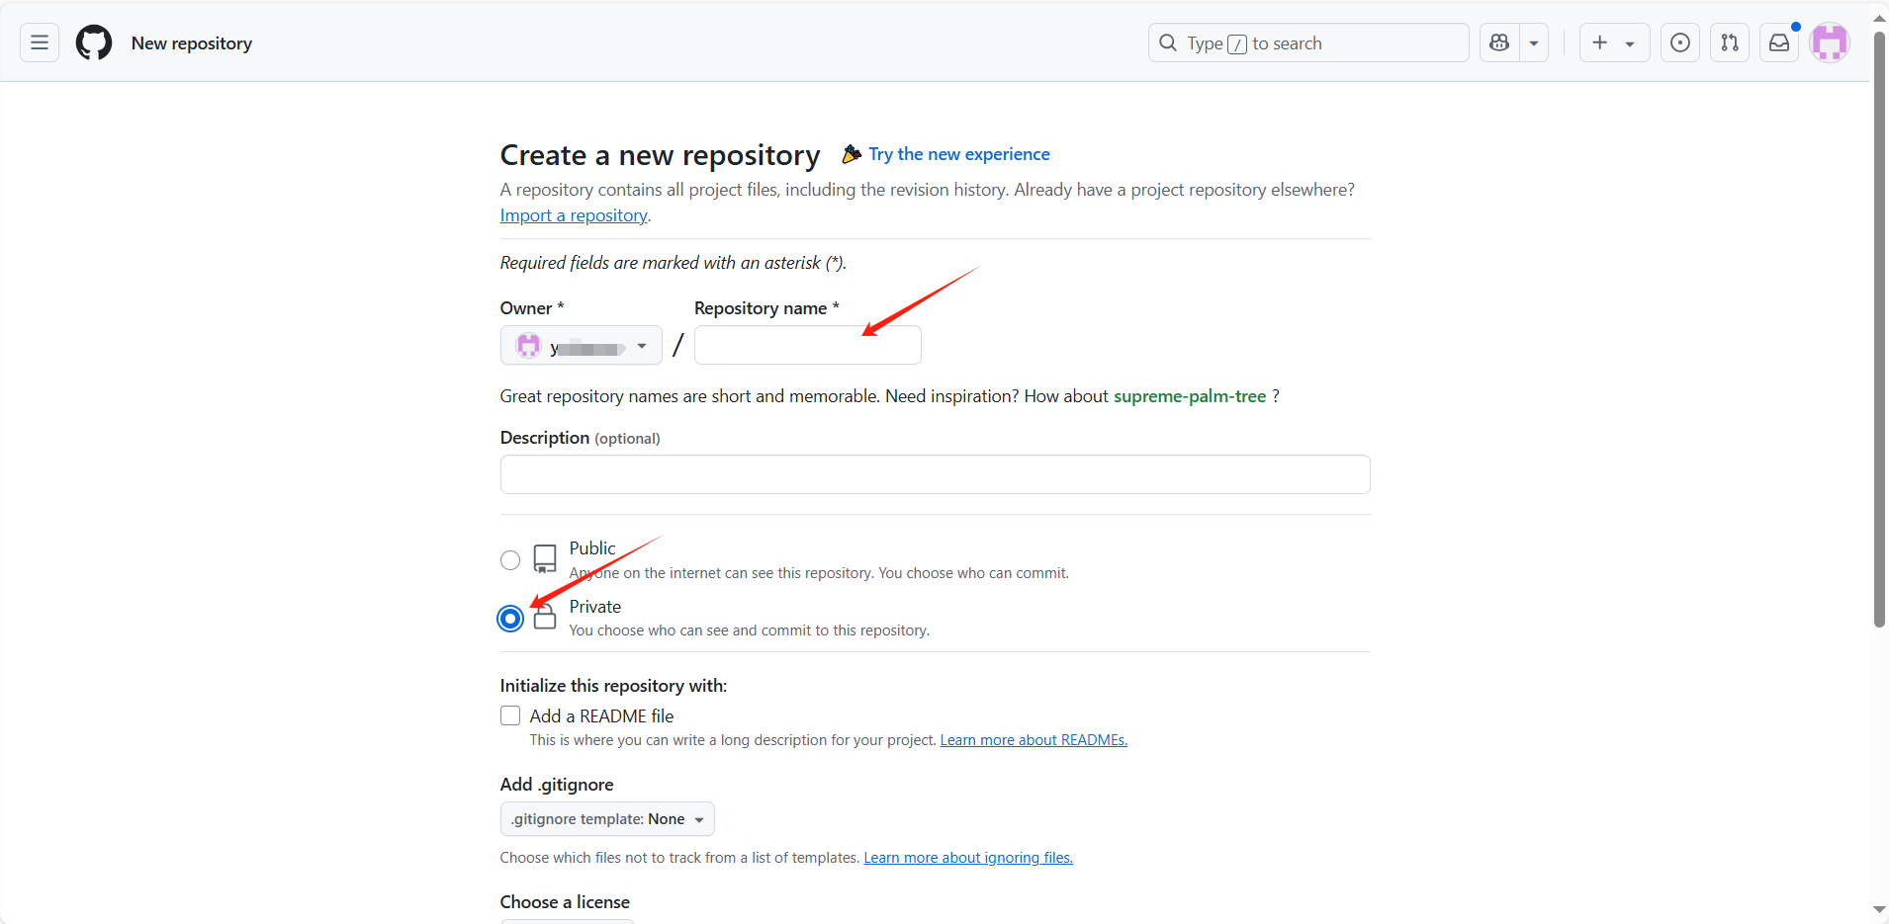Image resolution: width=1889 pixels, height=924 pixels.
Task: Click the Type / to search bar
Action: (x=1307, y=42)
